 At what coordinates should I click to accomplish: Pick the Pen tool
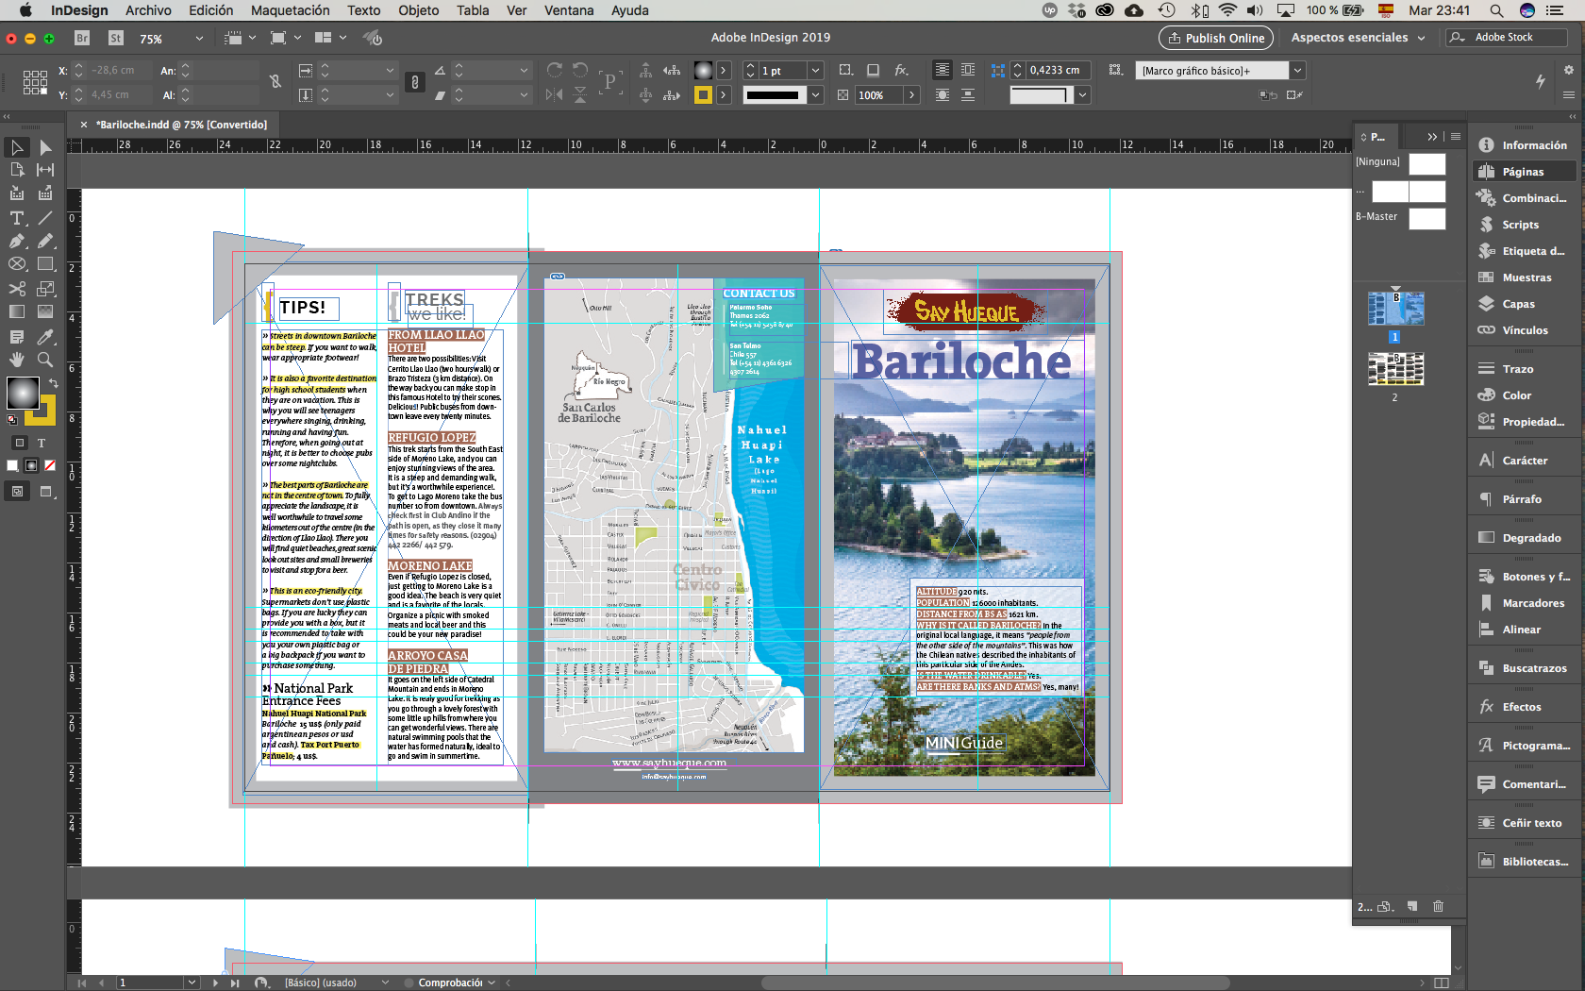[17, 242]
